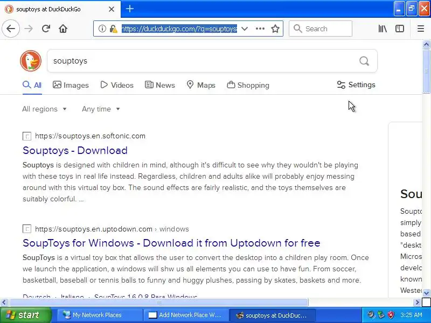The width and height of the screenshot is (431, 323).
Task: Reload the current page
Action: (46, 29)
